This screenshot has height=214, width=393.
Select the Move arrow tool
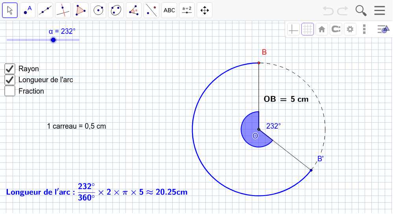coord(10,10)
